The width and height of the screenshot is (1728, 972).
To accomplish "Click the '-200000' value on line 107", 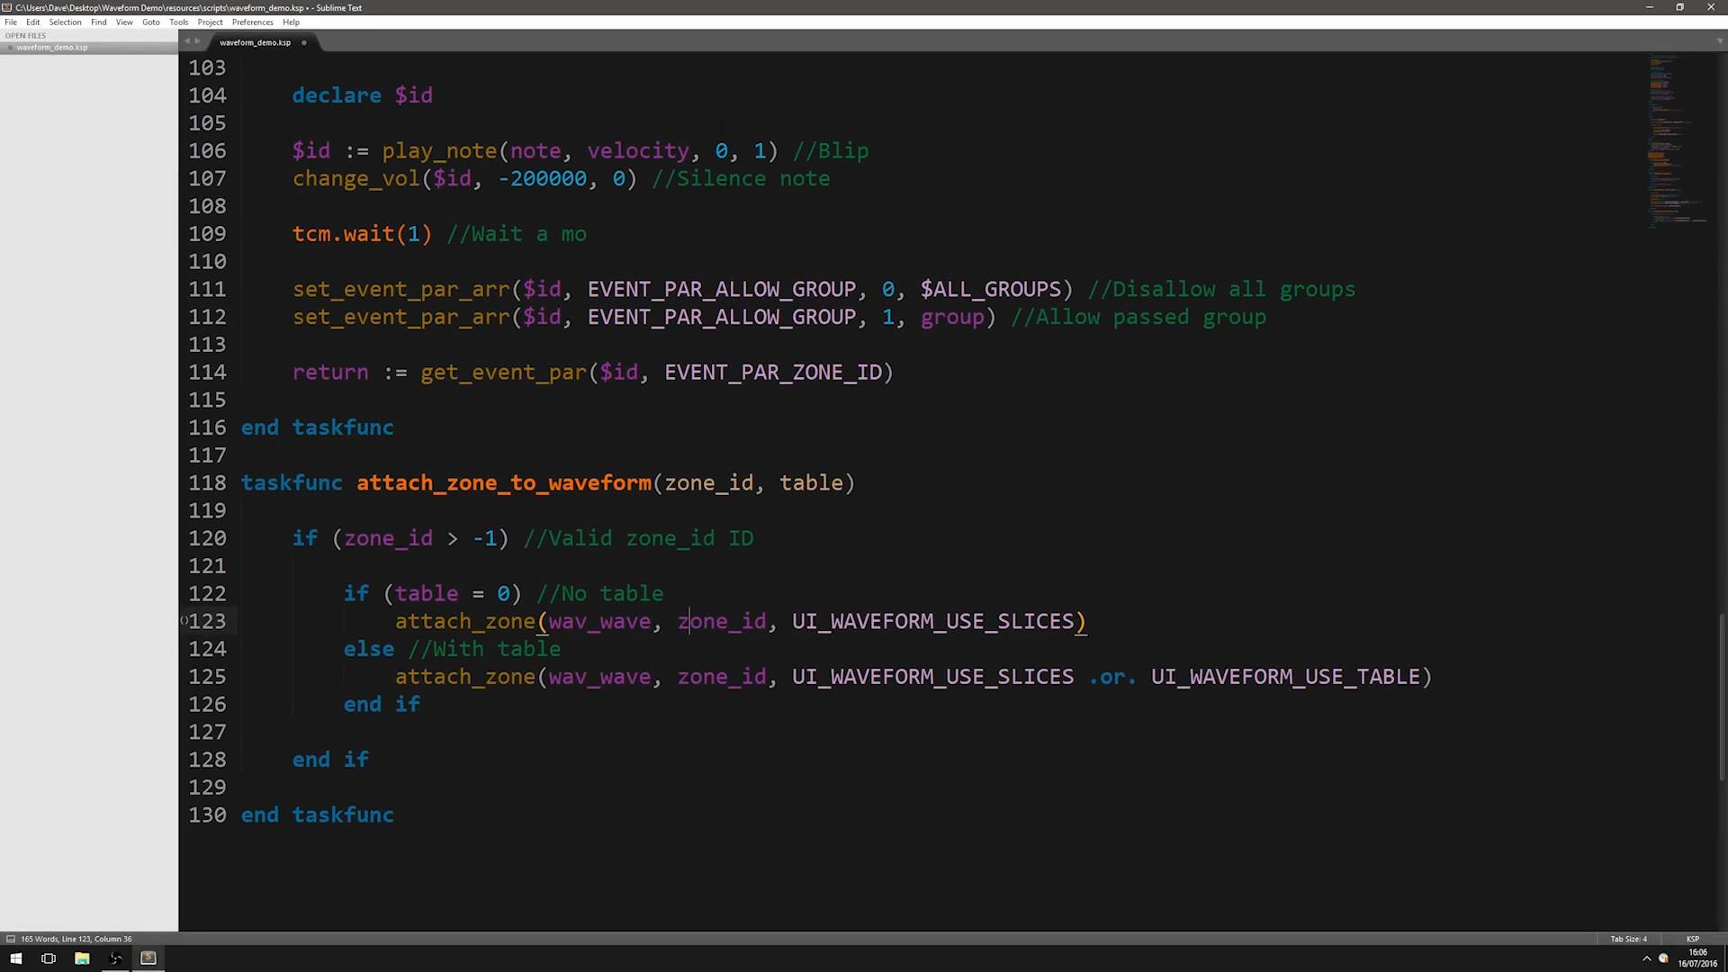I will (543, 179).
